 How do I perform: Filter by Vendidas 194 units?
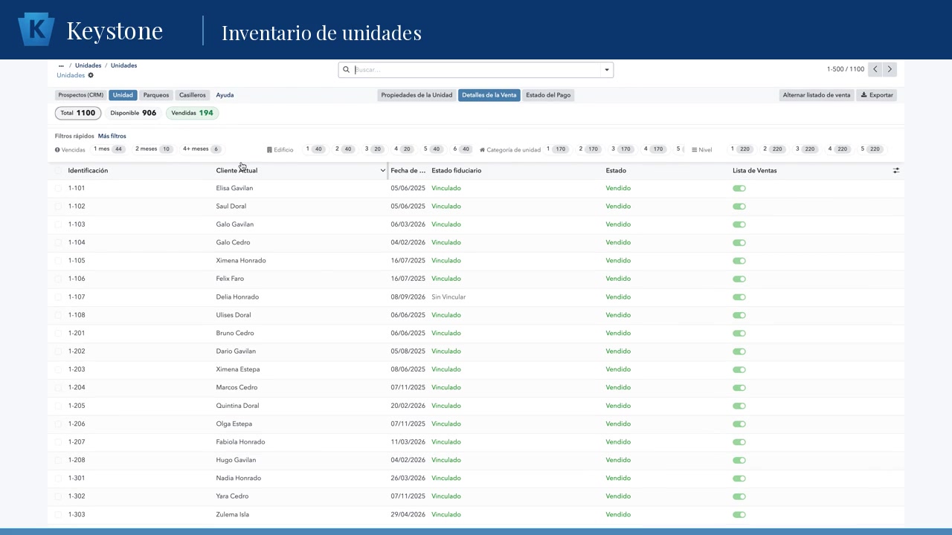(x=192, y=113)
